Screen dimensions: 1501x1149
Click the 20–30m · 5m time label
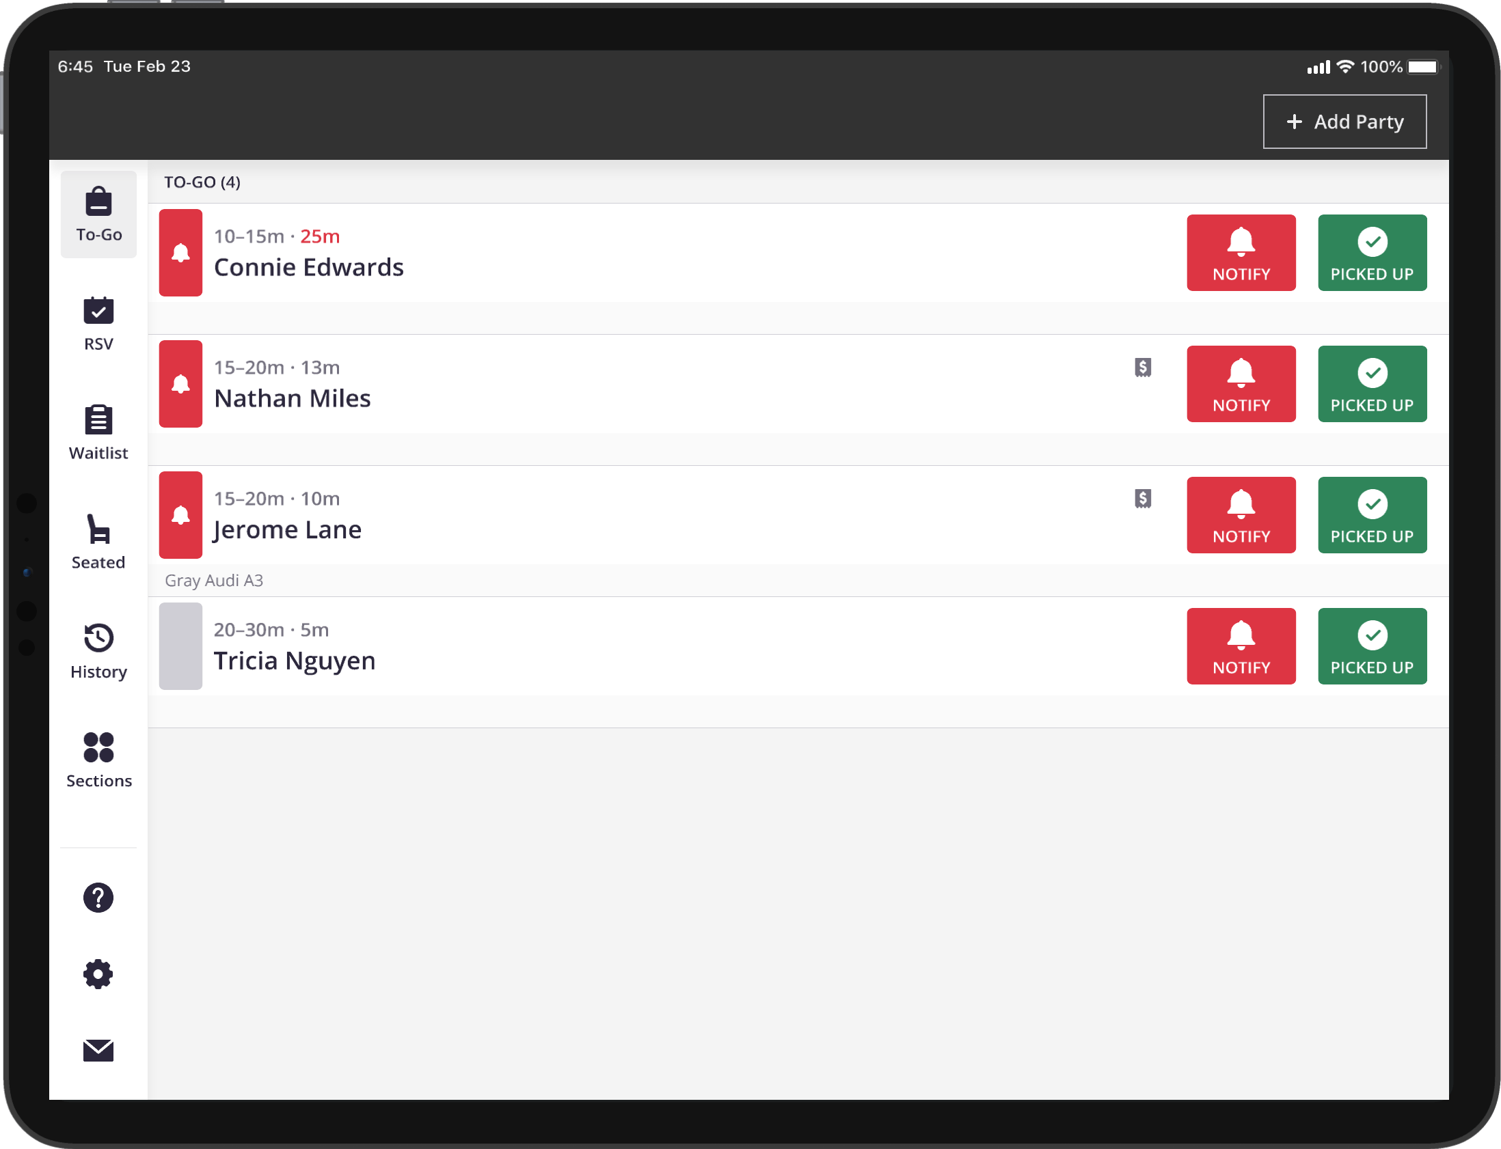tap(271, 630)
